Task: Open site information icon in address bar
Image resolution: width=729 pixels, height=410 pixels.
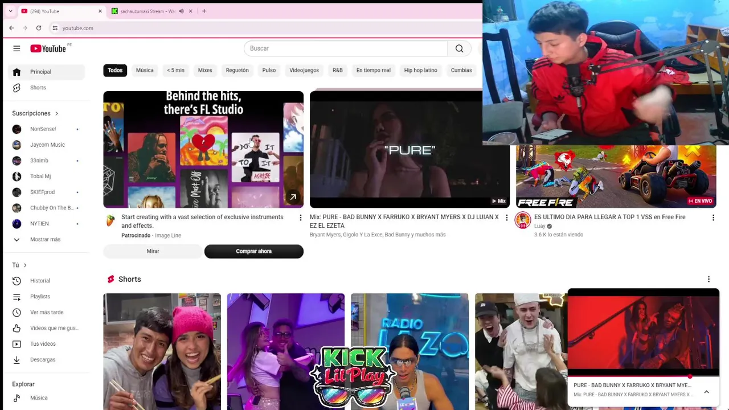Action: 55,28
